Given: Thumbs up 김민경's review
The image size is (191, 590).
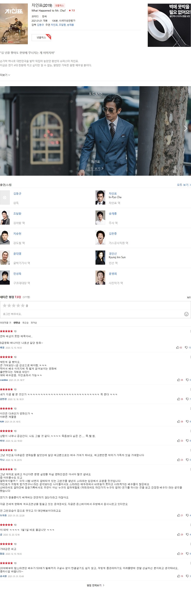Looking at the screenshot, I should point(180,399).
